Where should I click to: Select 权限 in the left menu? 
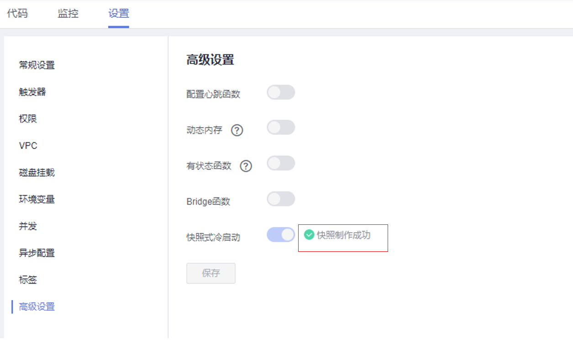click(x=28, y=119)
